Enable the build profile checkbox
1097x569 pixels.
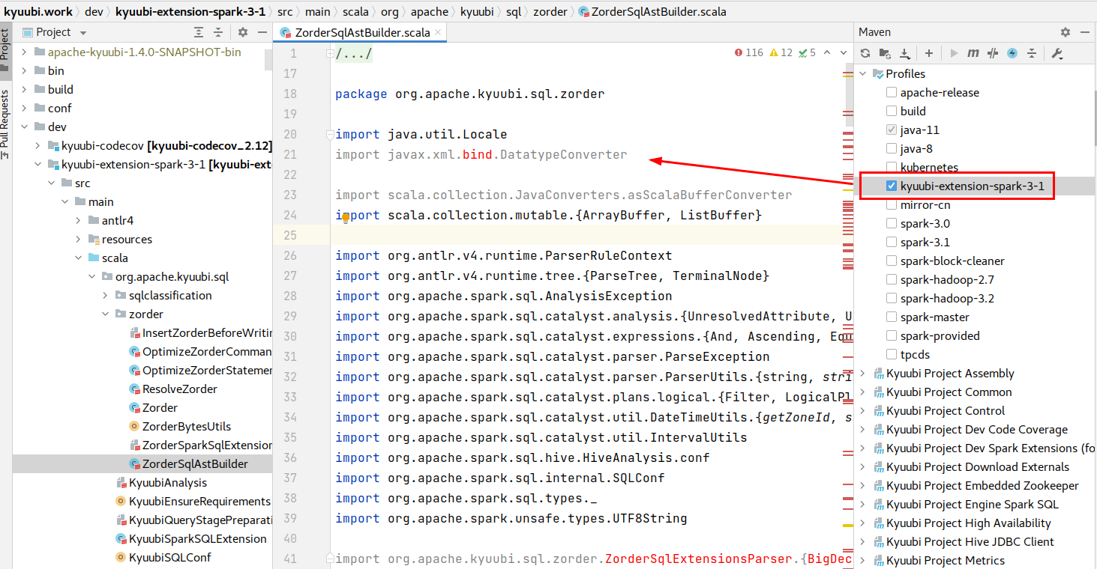892,111
